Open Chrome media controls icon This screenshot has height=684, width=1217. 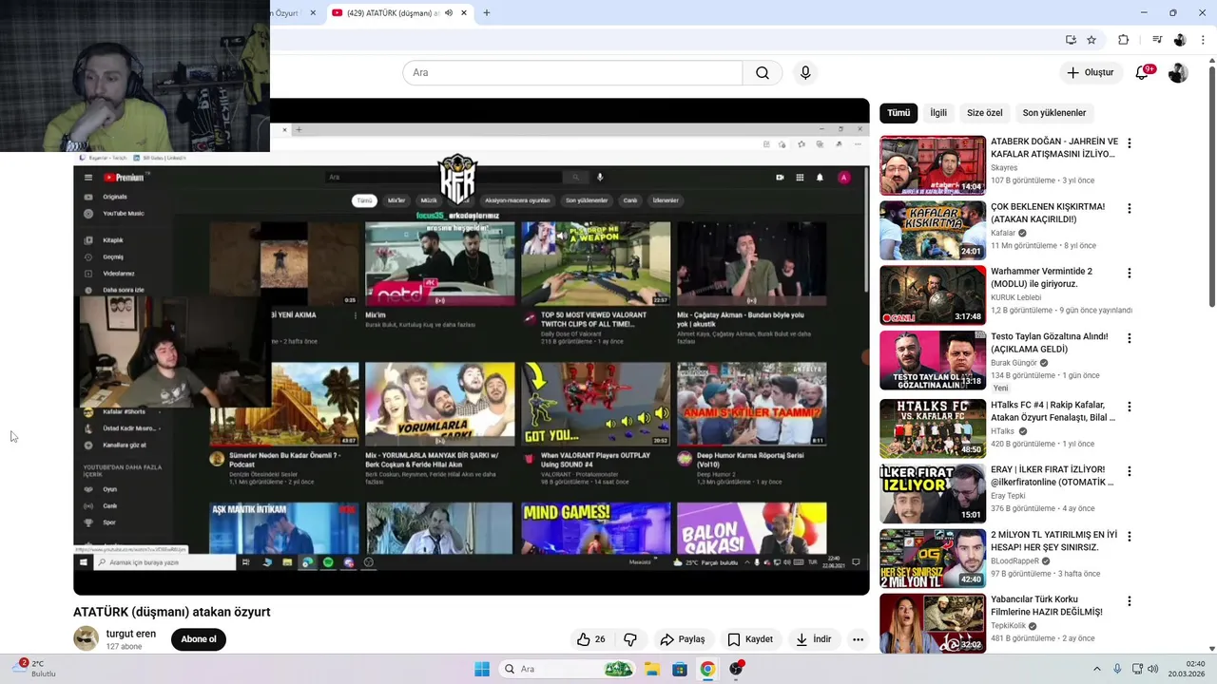point(1157,40)
